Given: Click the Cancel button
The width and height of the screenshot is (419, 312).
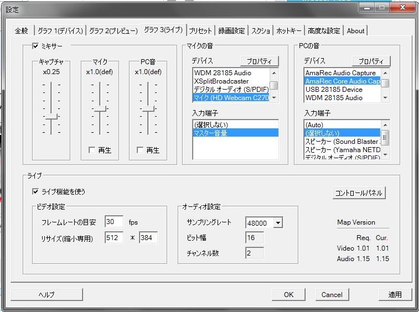Looking at the screenshot, I should point(332,294).
